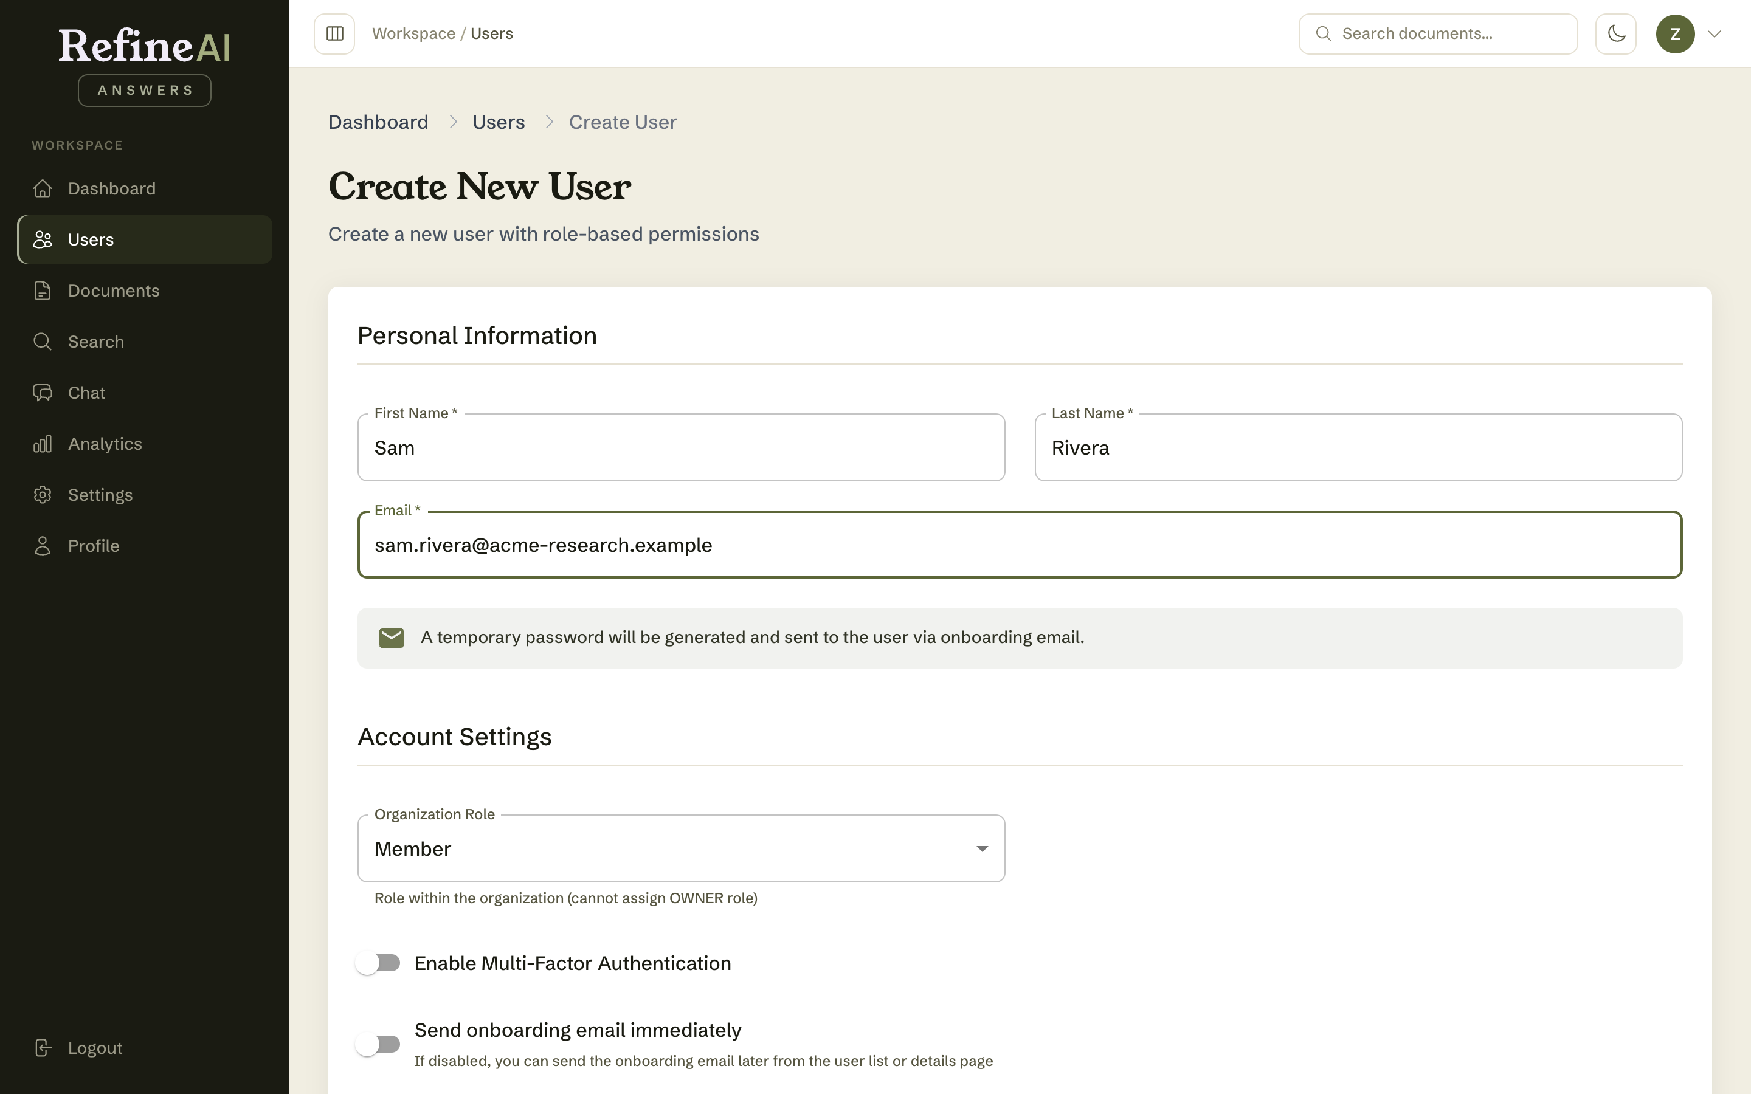Open the Z user avatar menu

tap(1675, 34)
